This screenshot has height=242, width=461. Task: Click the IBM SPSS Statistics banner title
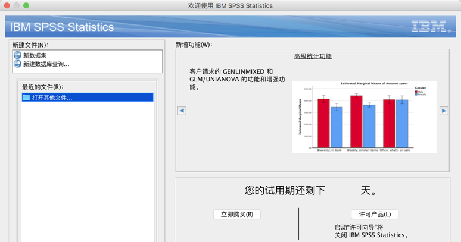tap(62, 27)
